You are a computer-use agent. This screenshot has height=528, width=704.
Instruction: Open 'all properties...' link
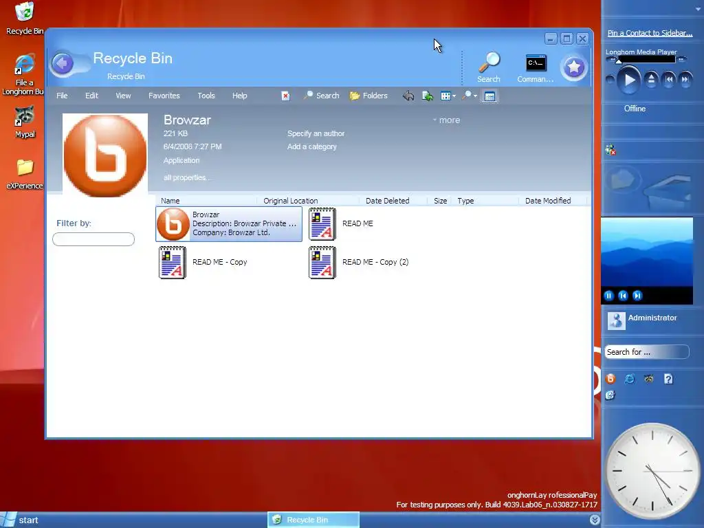(187, 177)
